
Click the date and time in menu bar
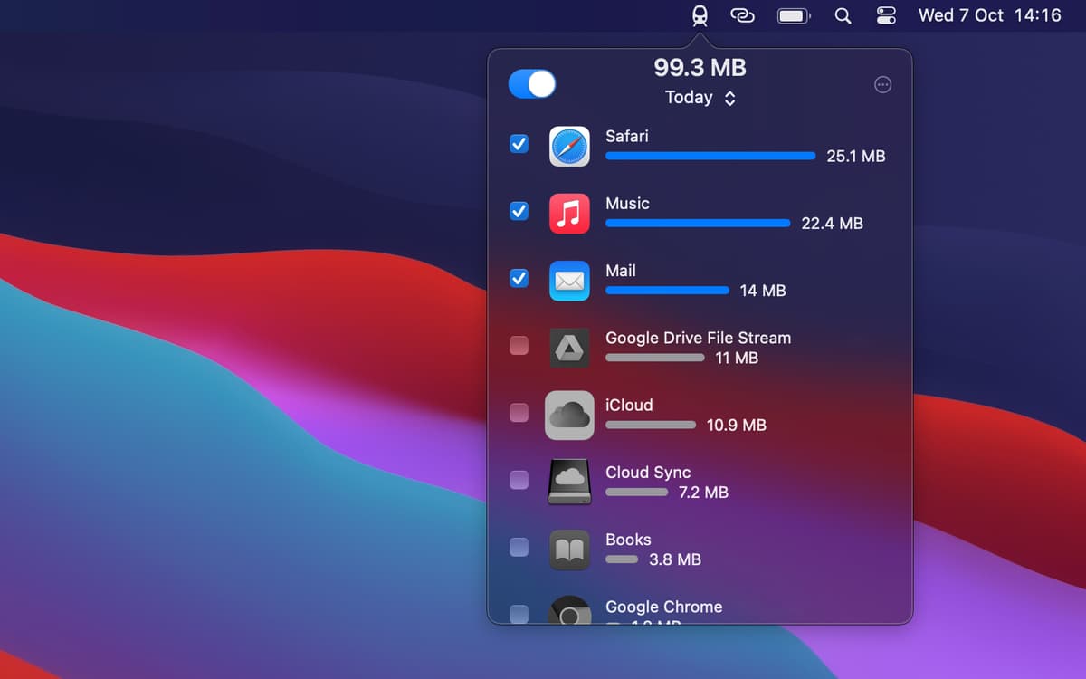tap(989, 15)
